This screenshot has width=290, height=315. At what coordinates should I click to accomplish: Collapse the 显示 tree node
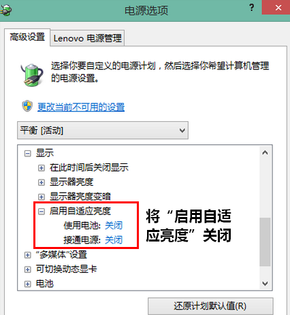(x=27, y=154)
